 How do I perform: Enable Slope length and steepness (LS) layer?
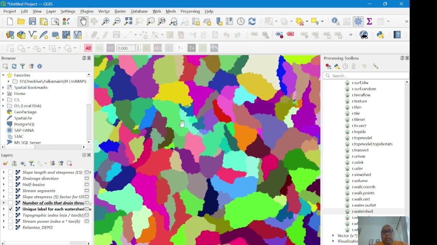(x=11, y=172)
